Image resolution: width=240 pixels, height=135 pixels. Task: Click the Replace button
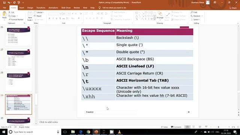coord(195,16)
